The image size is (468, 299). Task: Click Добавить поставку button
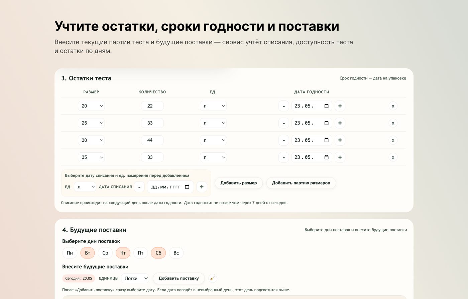tap(179, 278)
